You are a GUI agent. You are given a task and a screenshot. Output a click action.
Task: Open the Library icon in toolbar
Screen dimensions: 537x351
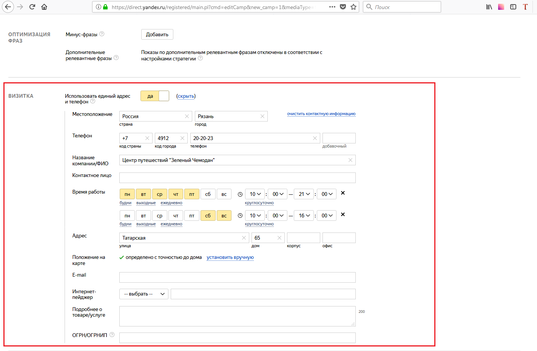coord(489,7)
